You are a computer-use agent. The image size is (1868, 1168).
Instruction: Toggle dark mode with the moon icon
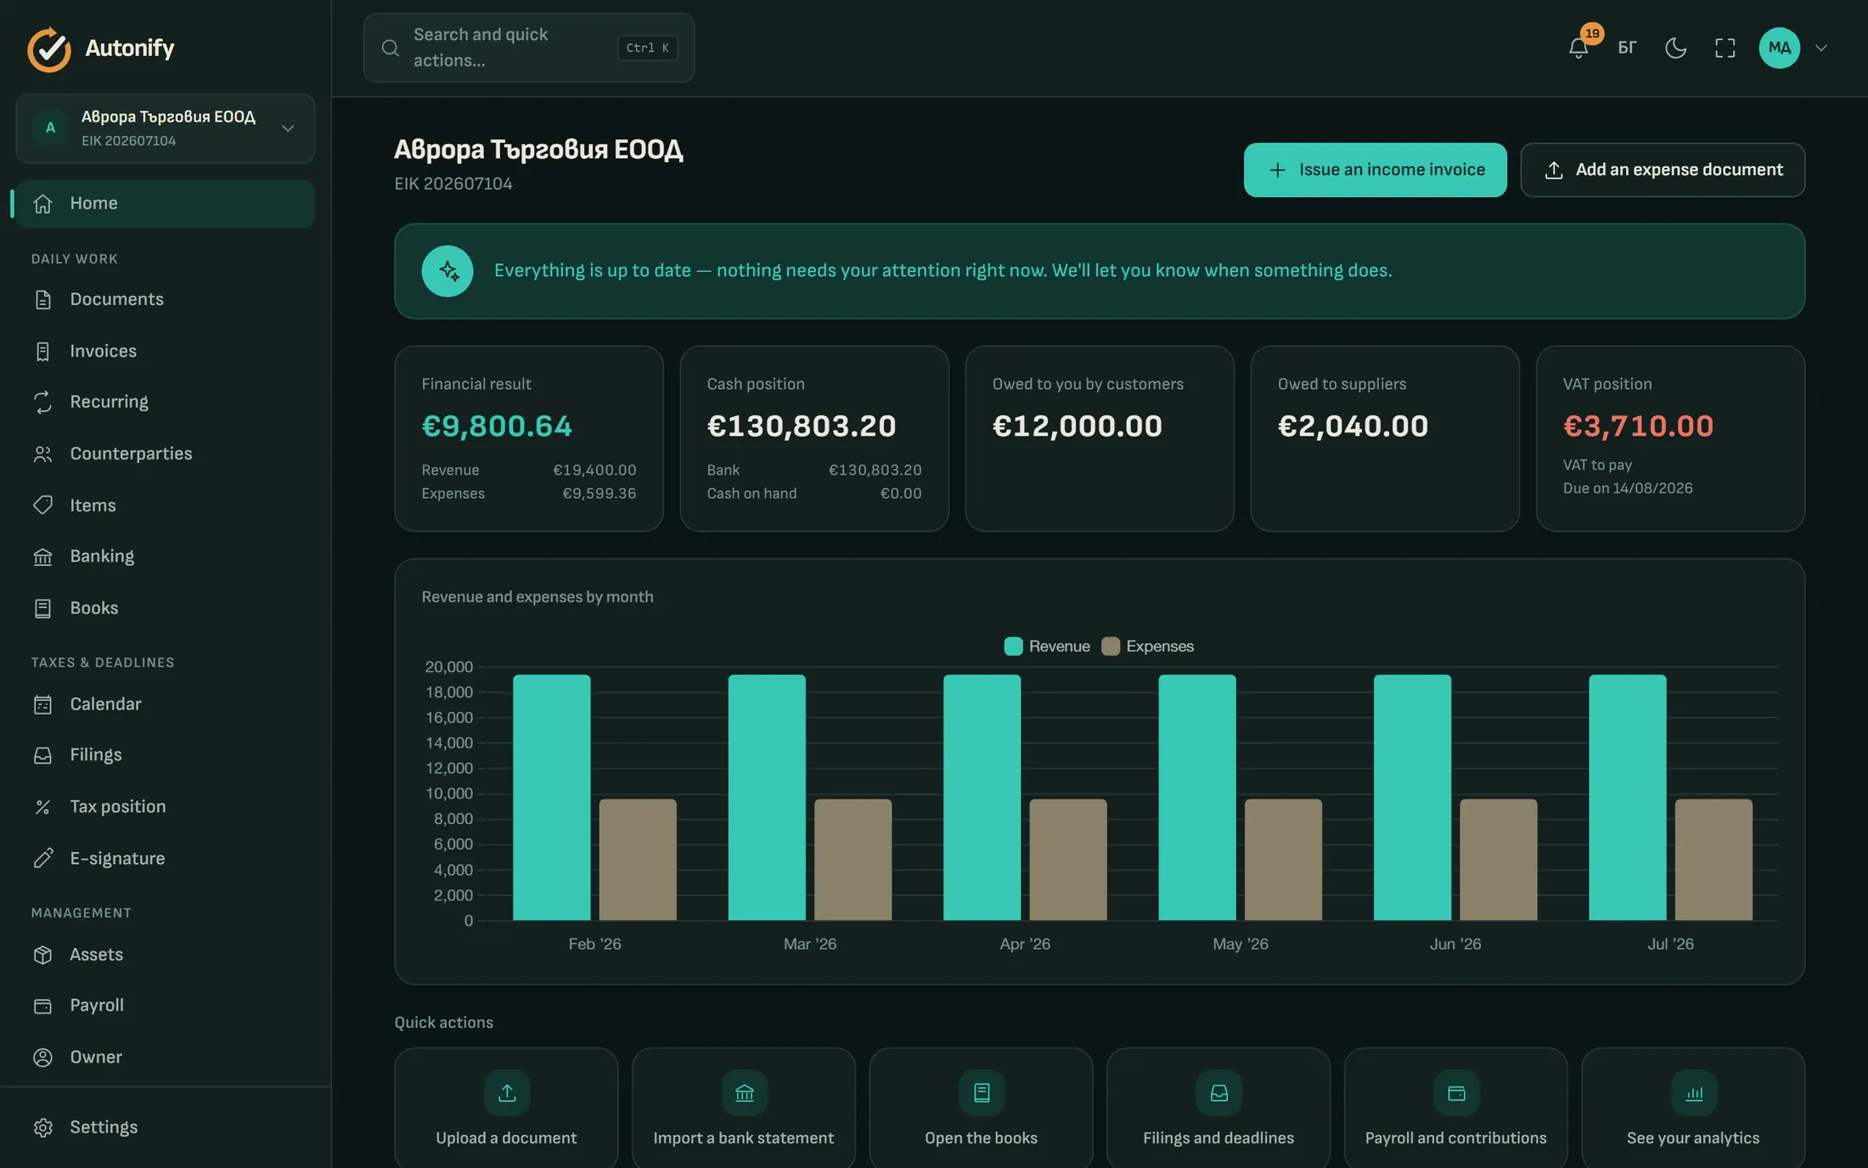1675,48
